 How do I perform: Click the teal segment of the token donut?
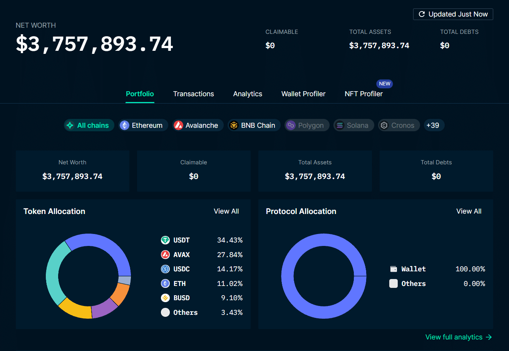pos(53,273)
